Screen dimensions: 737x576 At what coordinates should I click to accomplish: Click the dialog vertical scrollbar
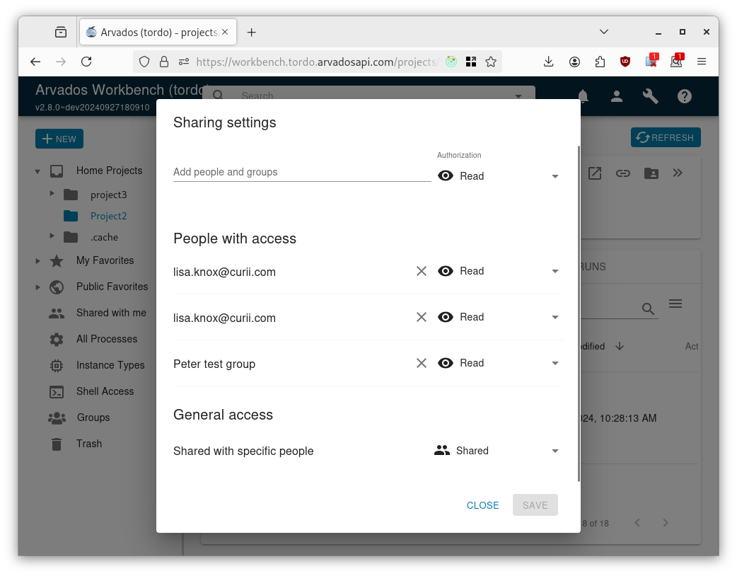[579, 313]
